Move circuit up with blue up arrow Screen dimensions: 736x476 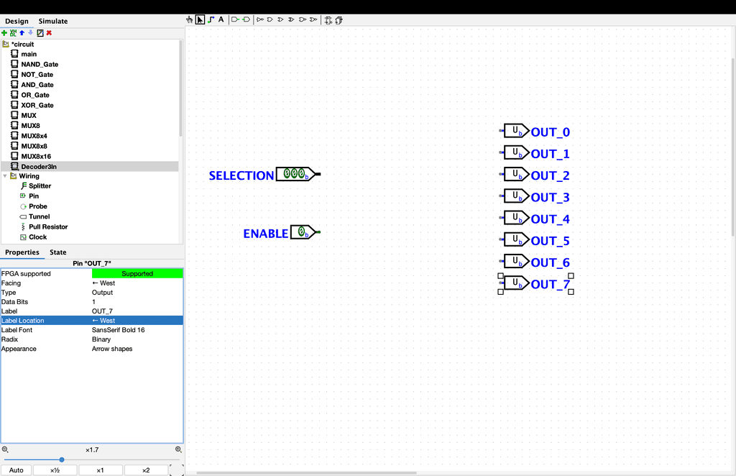click(22, 33)
